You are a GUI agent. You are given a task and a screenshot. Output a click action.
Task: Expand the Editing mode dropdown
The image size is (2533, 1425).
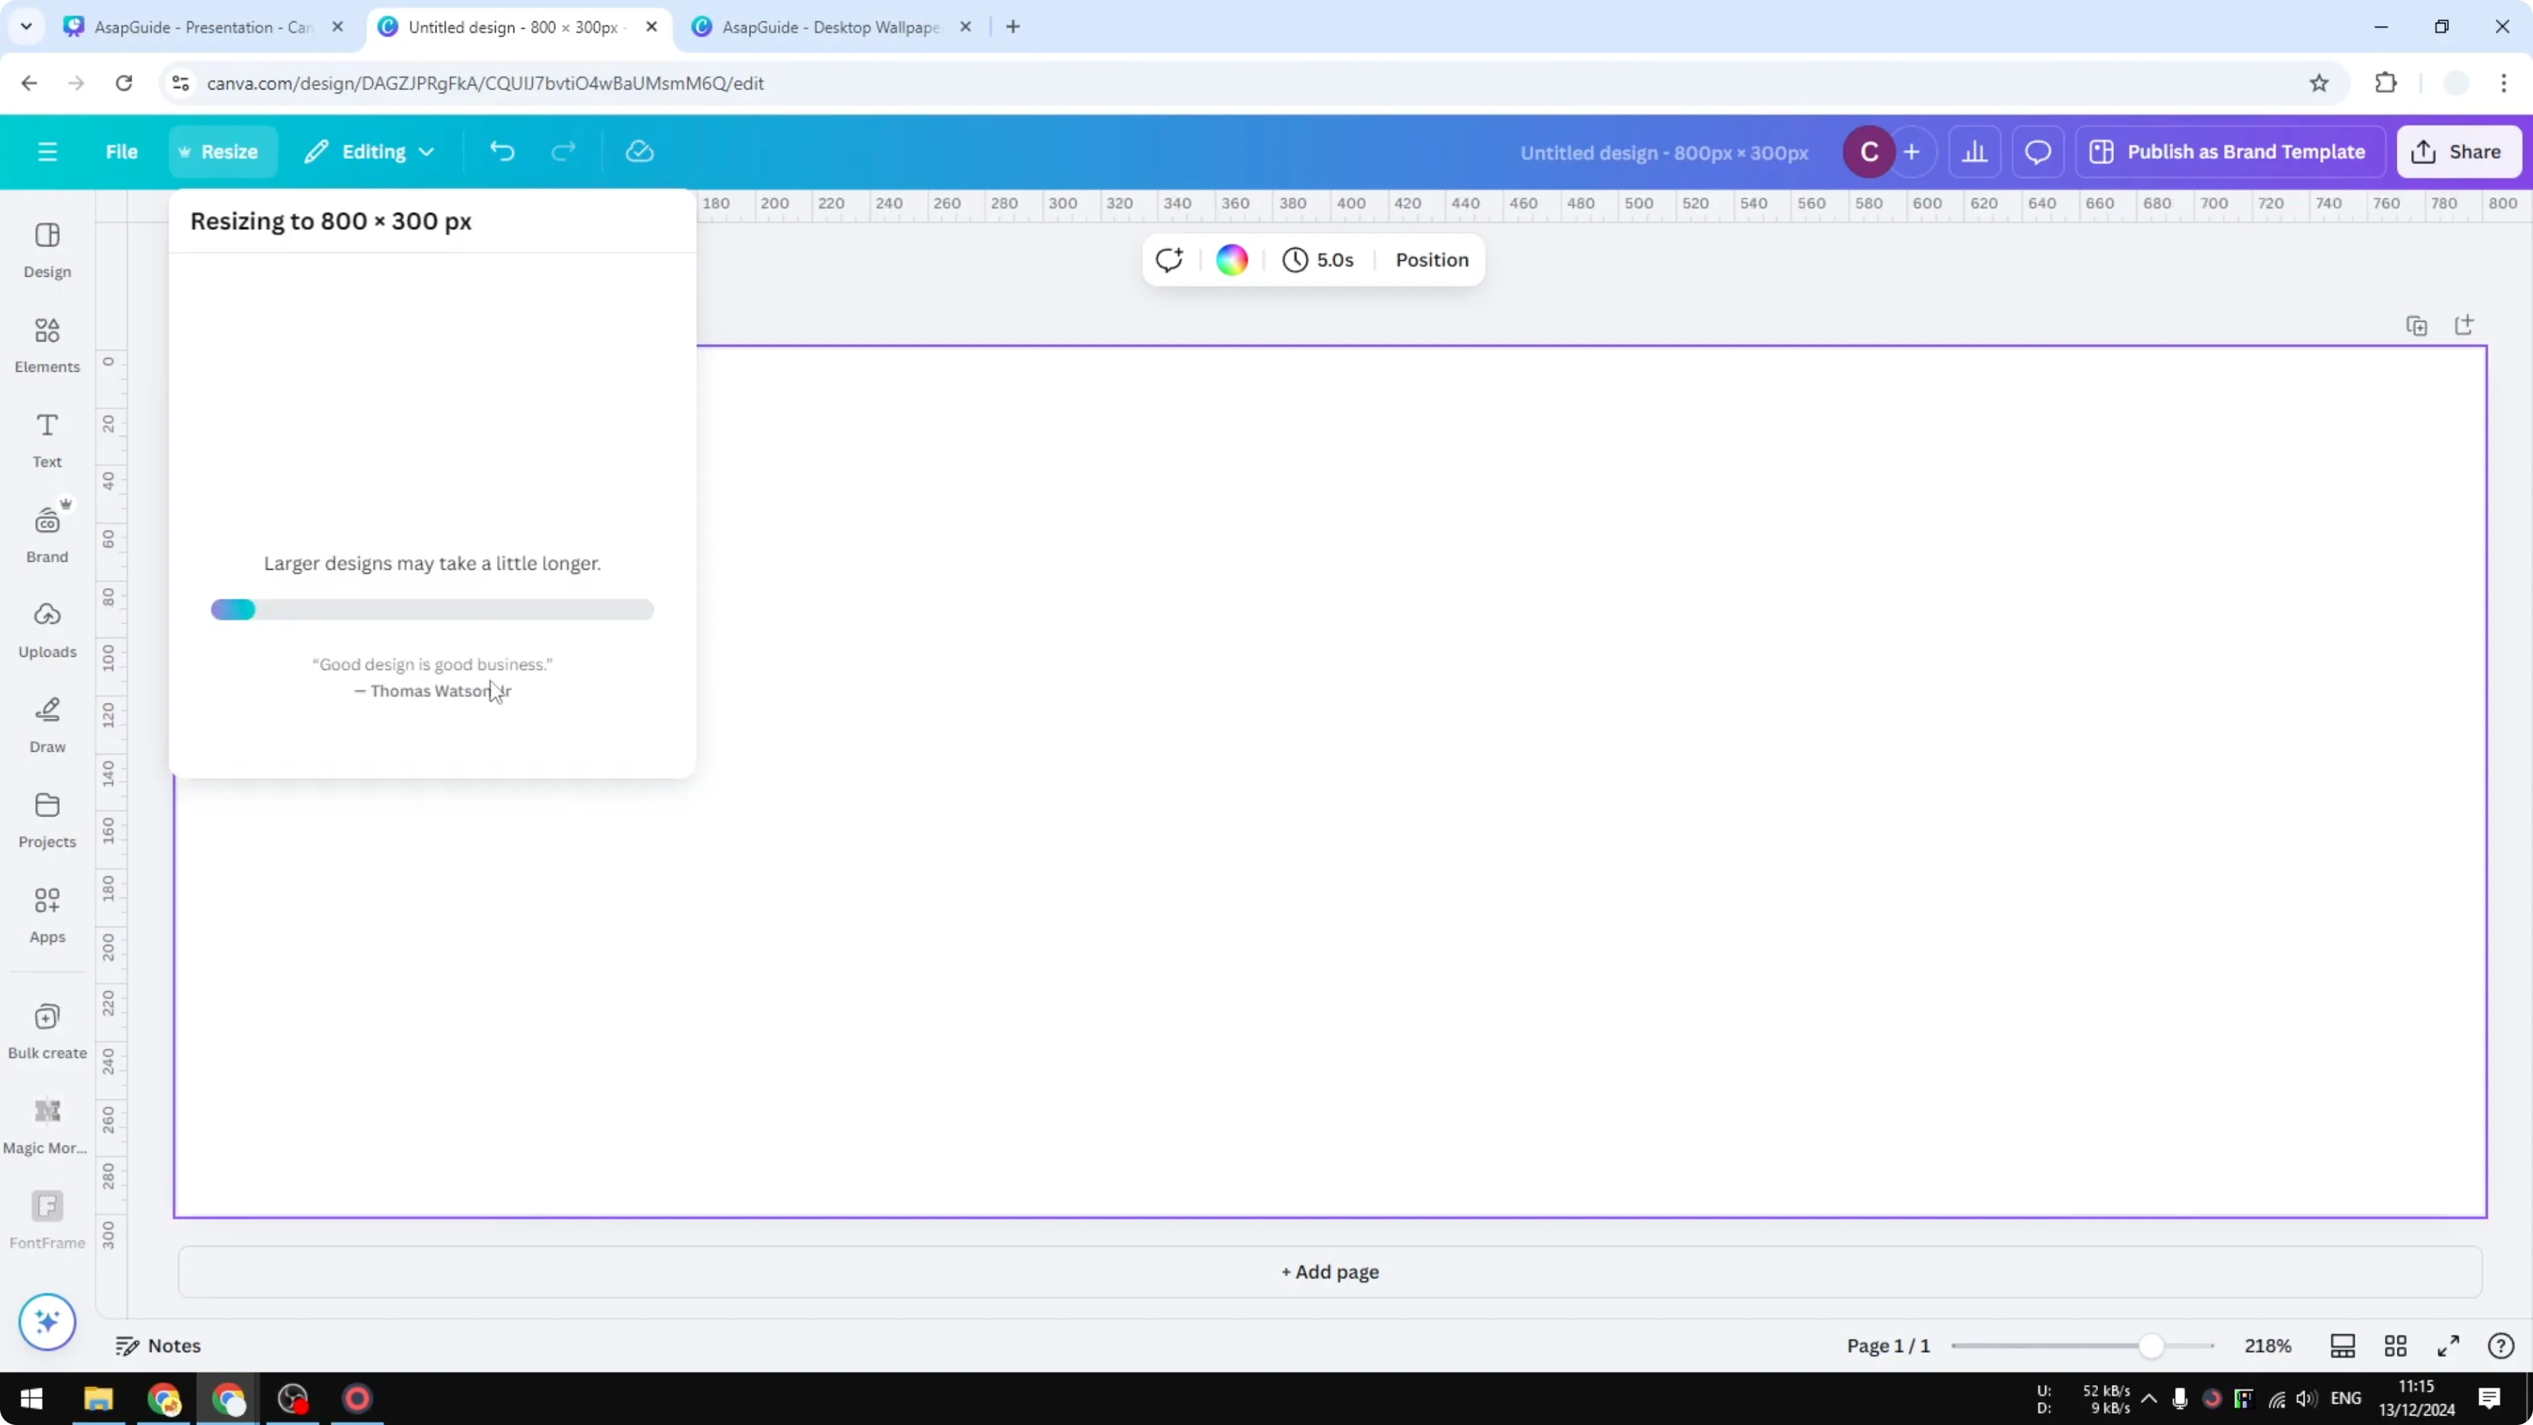coord(370,151)
